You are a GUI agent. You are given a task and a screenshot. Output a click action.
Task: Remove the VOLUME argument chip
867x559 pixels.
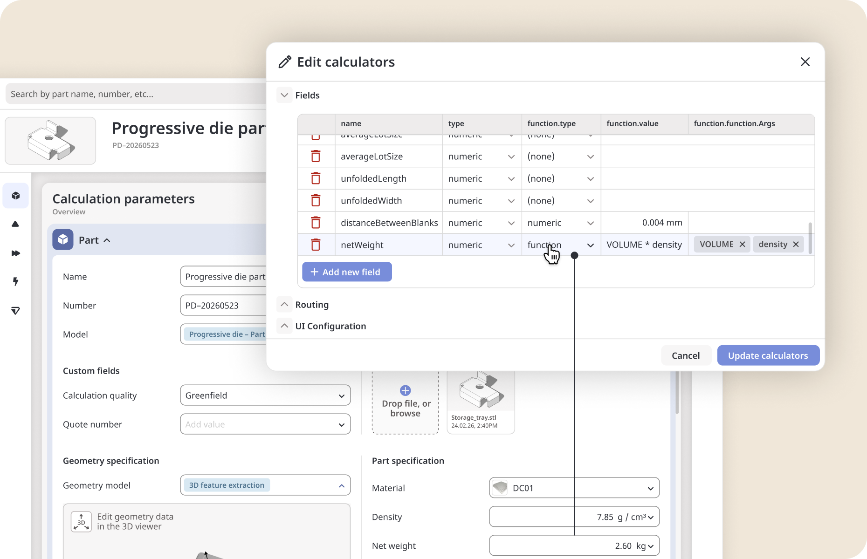742,244
